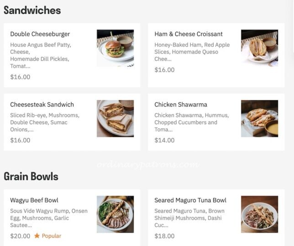Click the Popular star icon
Viewport: 294px width, 246px height.
pyautogui.click(x=37, y=236)
